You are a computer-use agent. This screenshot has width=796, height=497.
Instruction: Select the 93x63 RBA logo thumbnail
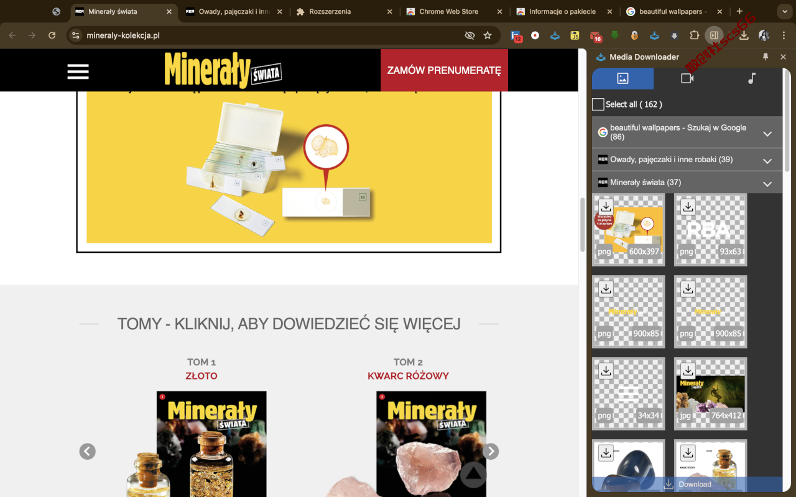click(x=710, y=230)
